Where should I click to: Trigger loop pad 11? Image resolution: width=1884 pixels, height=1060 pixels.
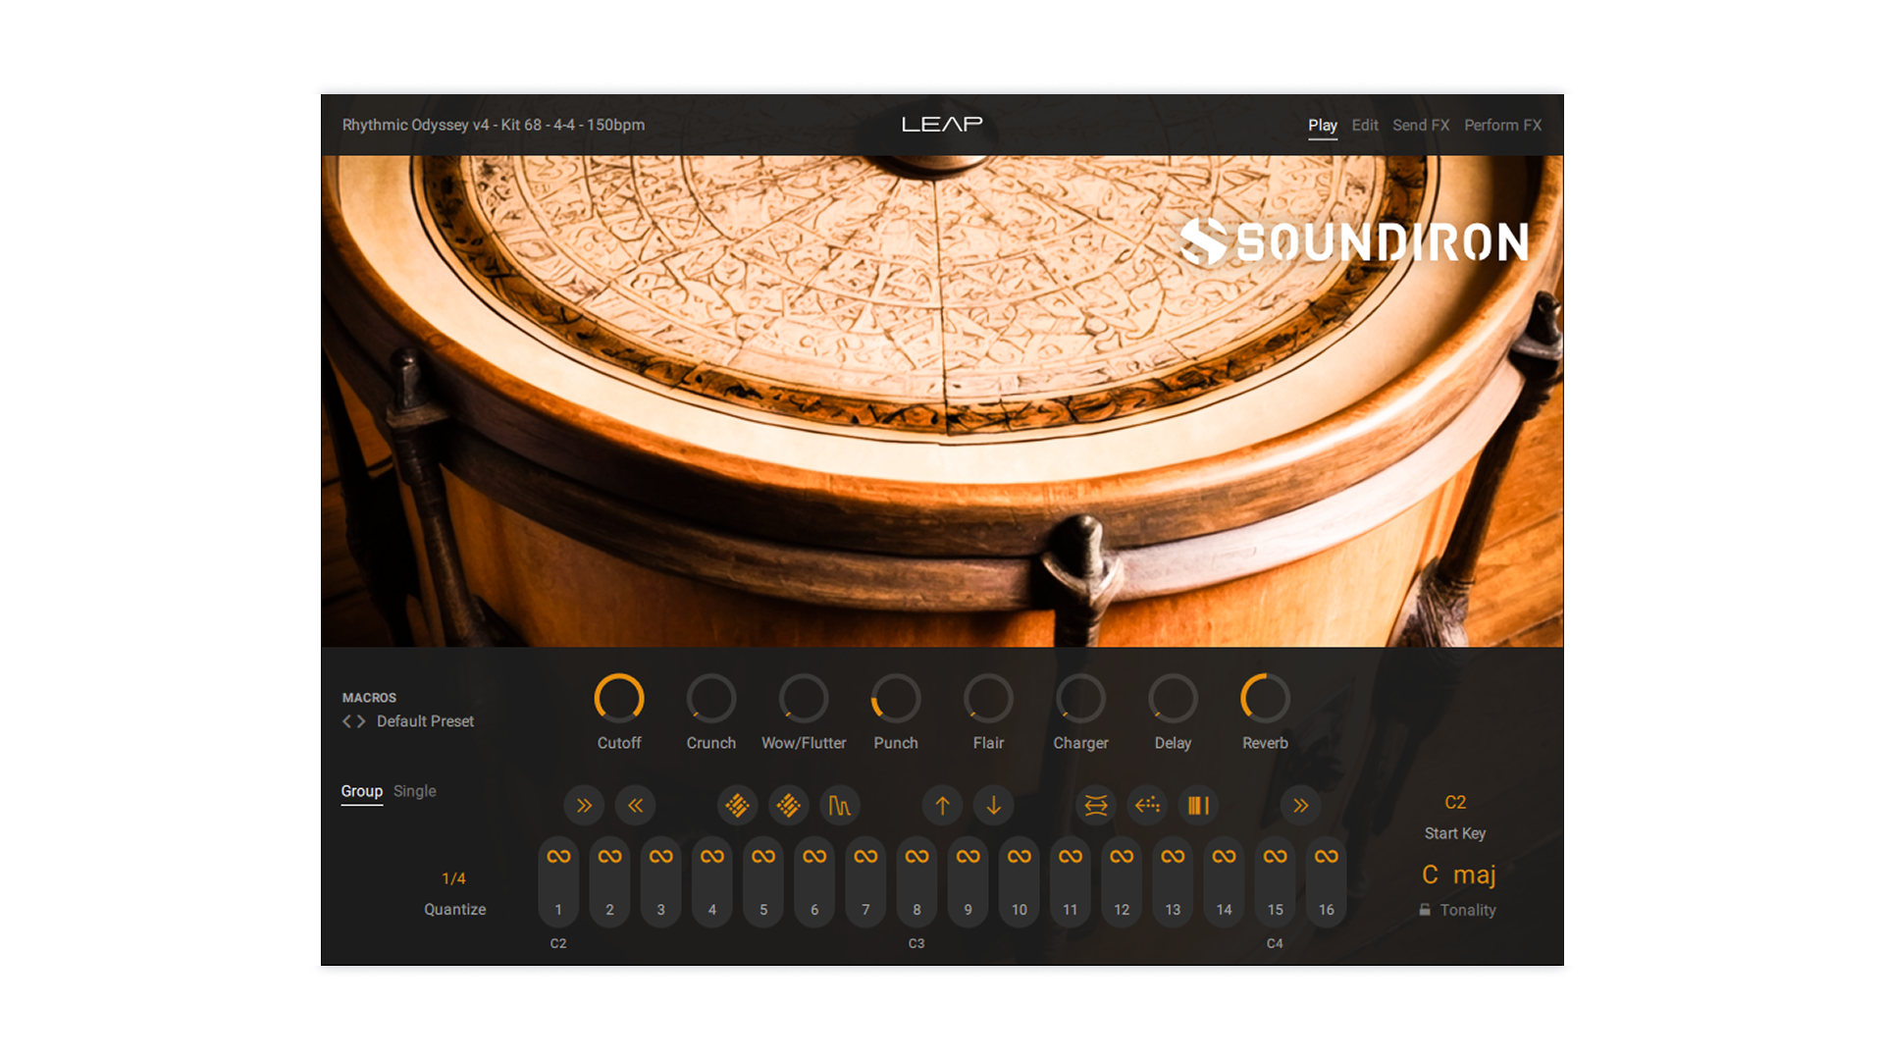pos(1071,882)
